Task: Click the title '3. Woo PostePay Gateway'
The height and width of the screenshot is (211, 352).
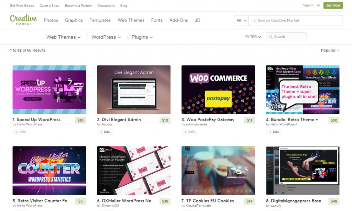Action: click(208, 120)
